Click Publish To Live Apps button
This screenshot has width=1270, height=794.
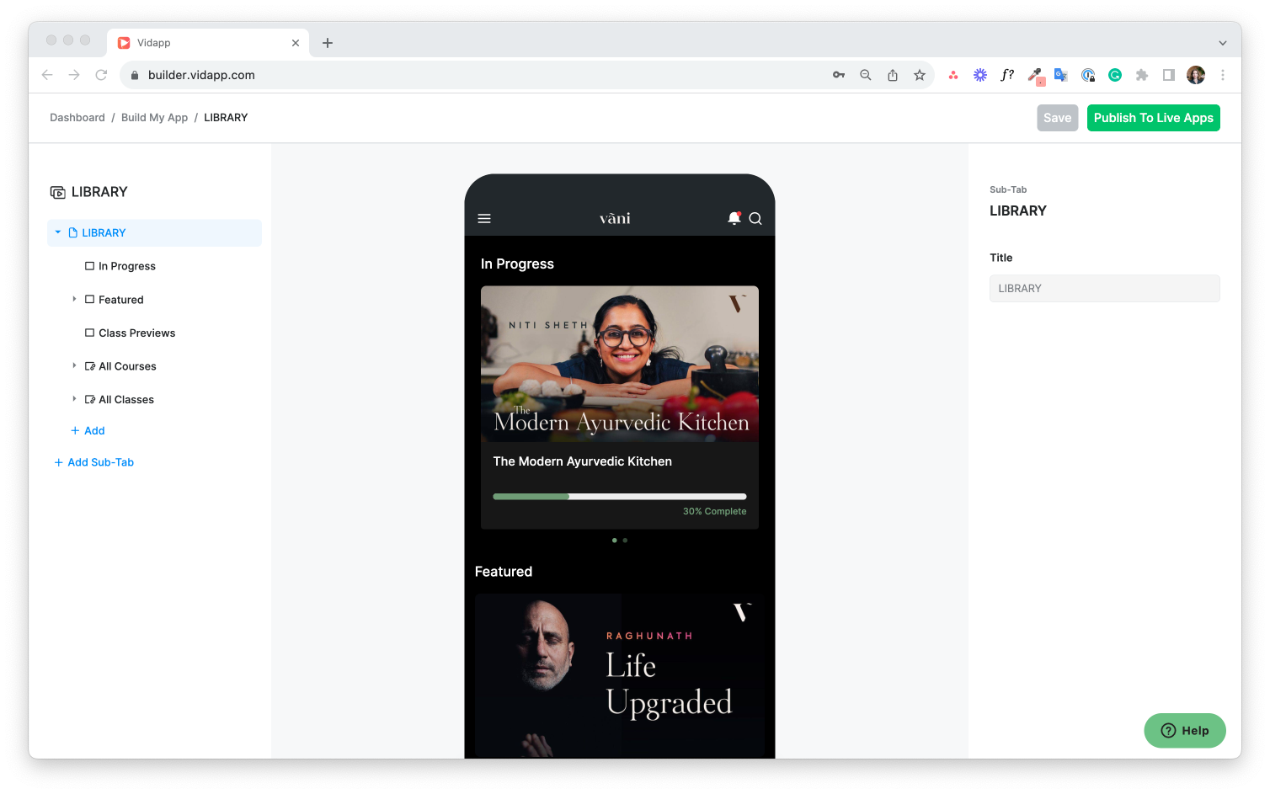(x=1153, y=118)
